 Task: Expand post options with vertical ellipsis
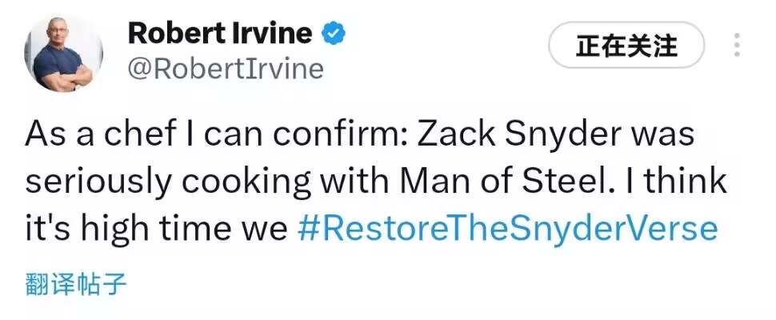point(736,46)
